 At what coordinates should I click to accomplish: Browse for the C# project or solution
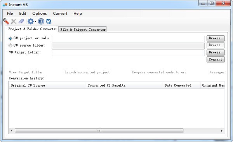pyautogui.click(x=216, y=38)
